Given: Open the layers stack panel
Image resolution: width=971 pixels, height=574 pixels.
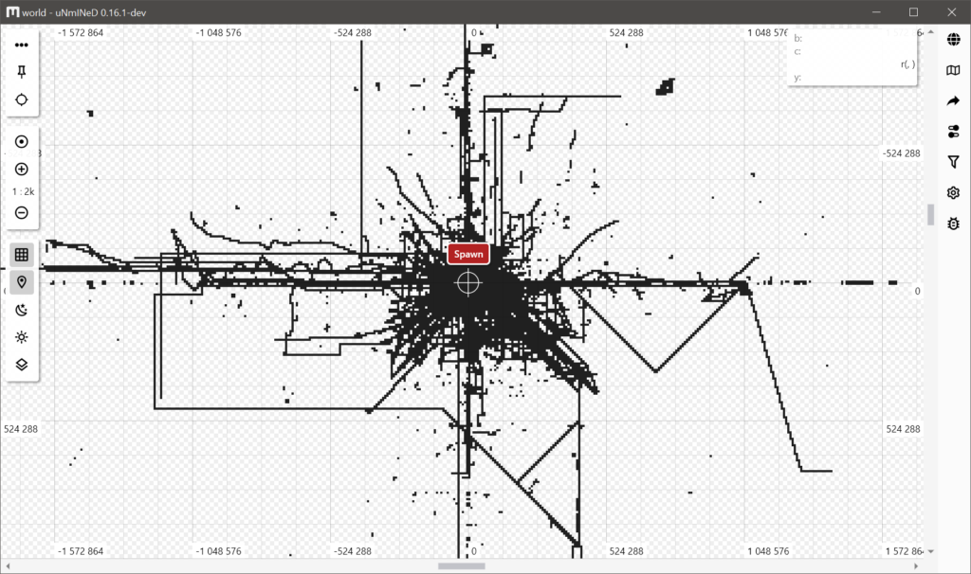Looking at the screenshot, I should pyautogui.click(x=22, y=365).
